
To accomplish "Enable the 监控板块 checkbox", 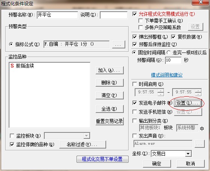I will 12,136.
